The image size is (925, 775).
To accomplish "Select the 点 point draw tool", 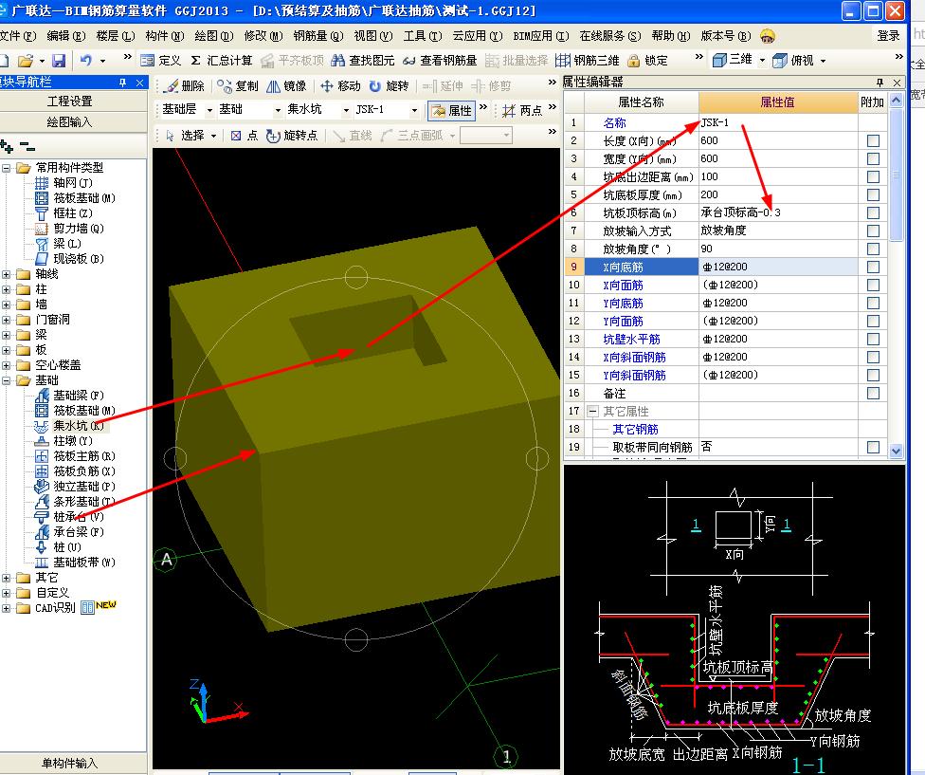I will [245, 136].
